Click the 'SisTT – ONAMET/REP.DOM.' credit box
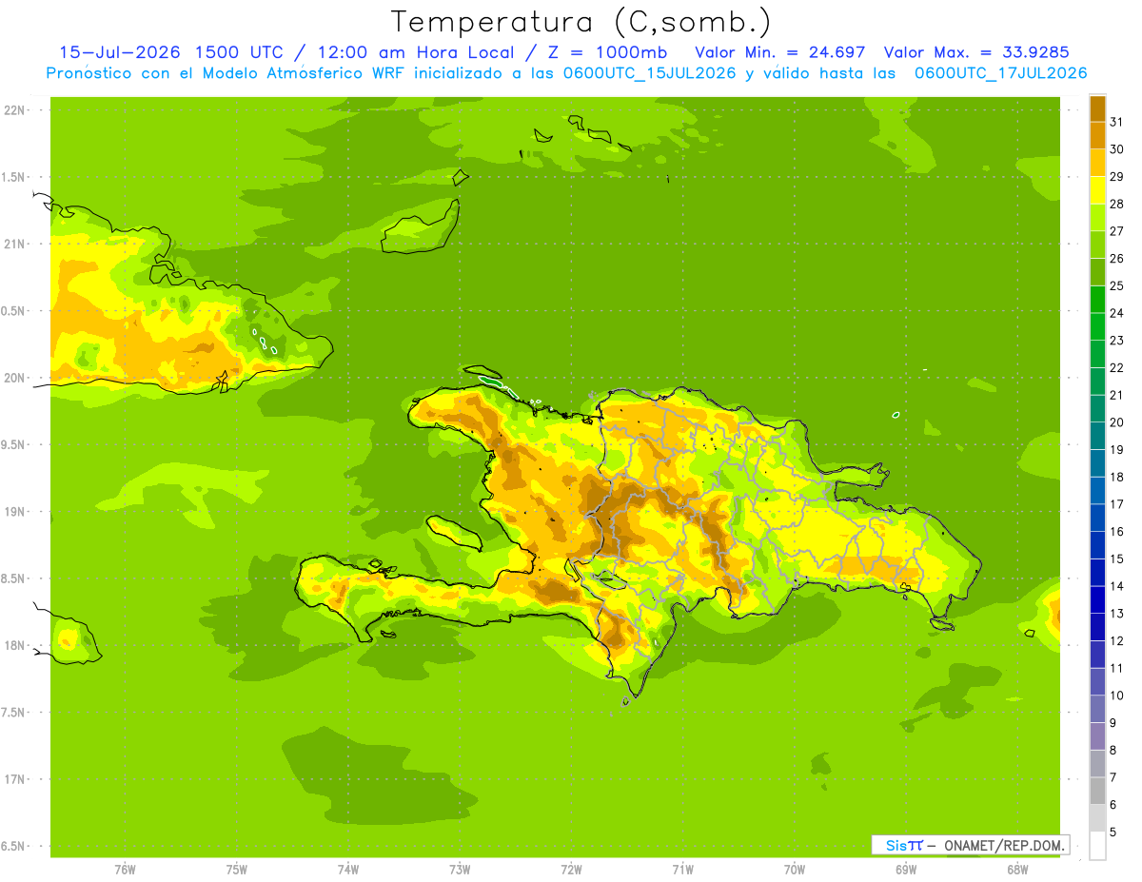 pyautogui.click(x=970, y=845)
